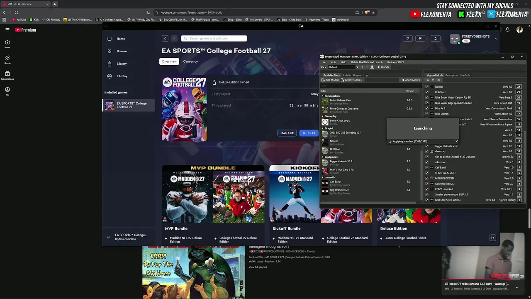Click Add Mod(s) button
This screenshot has width=531, height=299.
point(330,80)
